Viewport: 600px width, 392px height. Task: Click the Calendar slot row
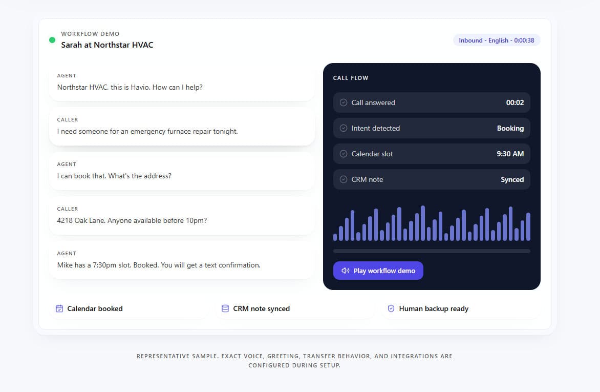(x=432, y=154)
